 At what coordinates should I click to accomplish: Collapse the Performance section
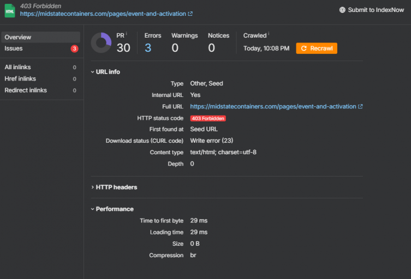pyautogui.click(x=112, y=209)
